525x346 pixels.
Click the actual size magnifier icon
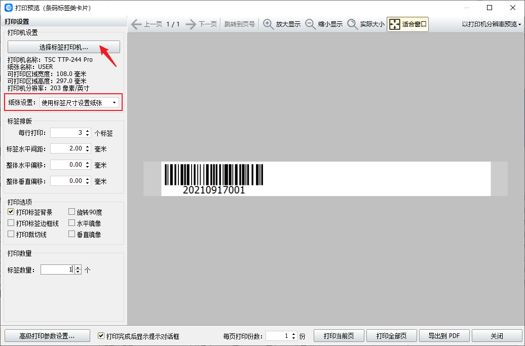coord(352,24)
